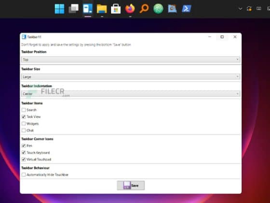Click the arrow of Taskbar Size combo
The height and width of the screenshot is (203, 270).
(x=237, y=77)
